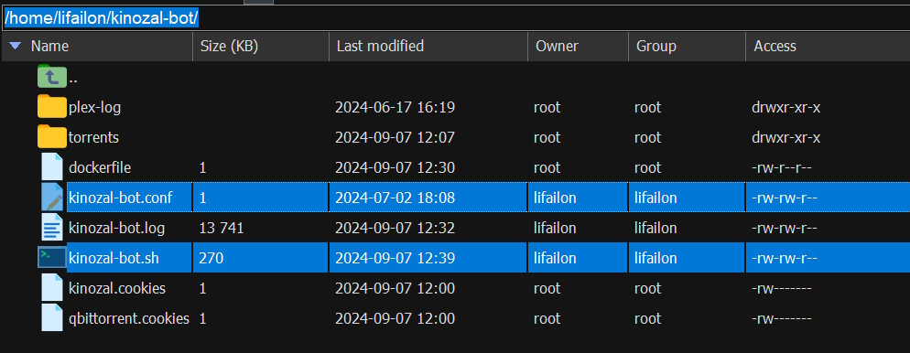Click the kinozal-bot.conf file icon
The height and width of the screenshot is (353, 910).
coord(52,198)
